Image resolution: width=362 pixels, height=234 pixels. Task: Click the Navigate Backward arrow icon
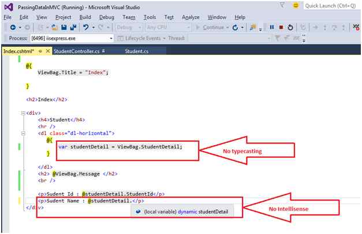13,28
